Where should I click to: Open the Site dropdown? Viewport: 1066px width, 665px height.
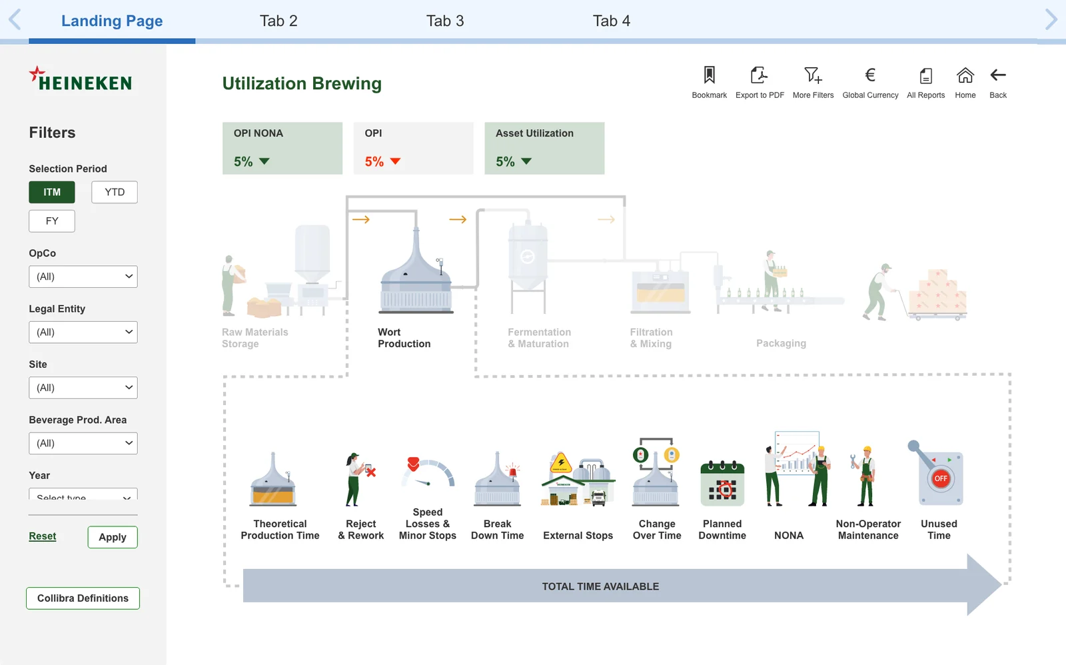coord(83,388)
